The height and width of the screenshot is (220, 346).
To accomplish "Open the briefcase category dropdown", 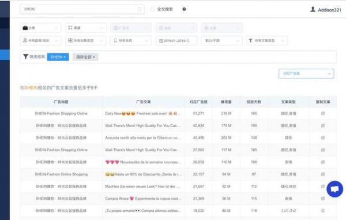I will (40, 28).
